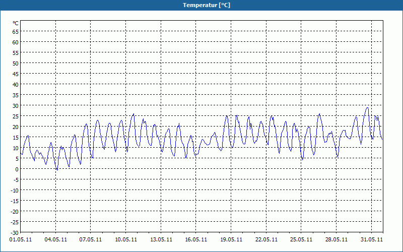This screenshot has height=252, width=403.
Task: Click the -20 y-axis label
Action: tap(15, 212)
